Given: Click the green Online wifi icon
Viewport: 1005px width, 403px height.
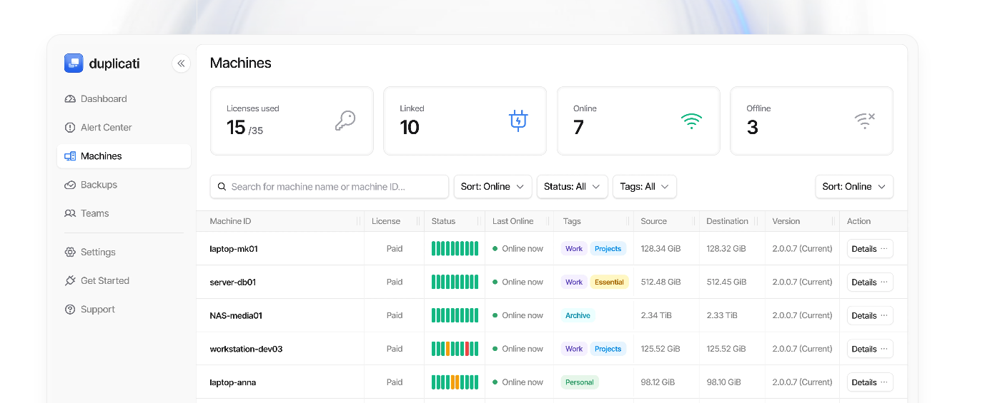Looking at the screenshot, I should (x=691, y=121).
